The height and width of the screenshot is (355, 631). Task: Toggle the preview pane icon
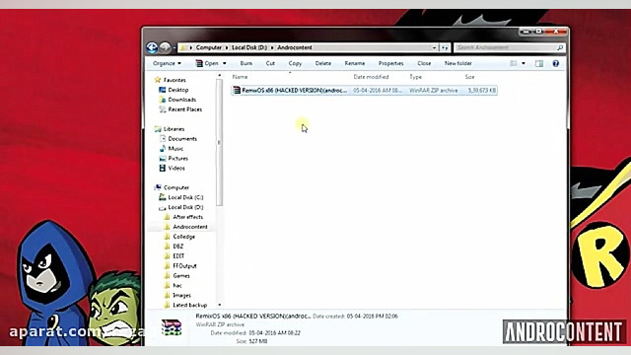tap(539, 63)
